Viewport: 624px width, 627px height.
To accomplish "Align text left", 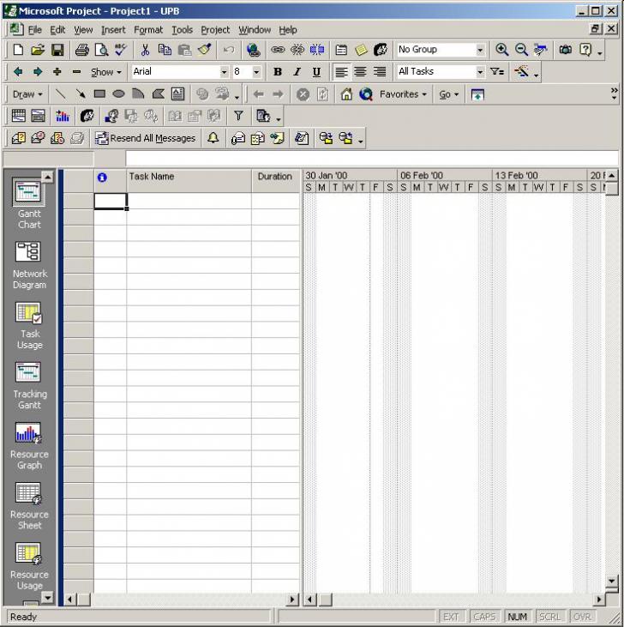I will (x=341, y=72).
